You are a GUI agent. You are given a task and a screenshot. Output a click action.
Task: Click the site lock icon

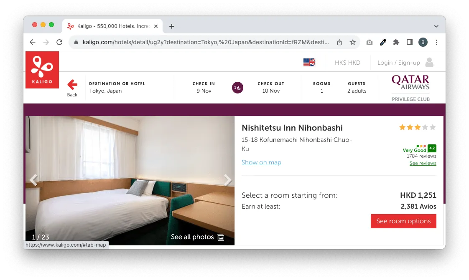pos(76,43)
